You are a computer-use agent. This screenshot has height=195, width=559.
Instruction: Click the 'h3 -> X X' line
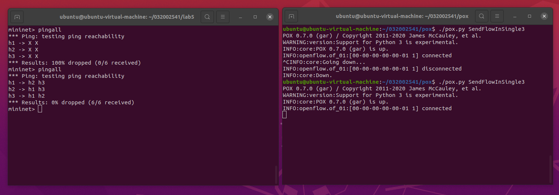tap(23, 56)
